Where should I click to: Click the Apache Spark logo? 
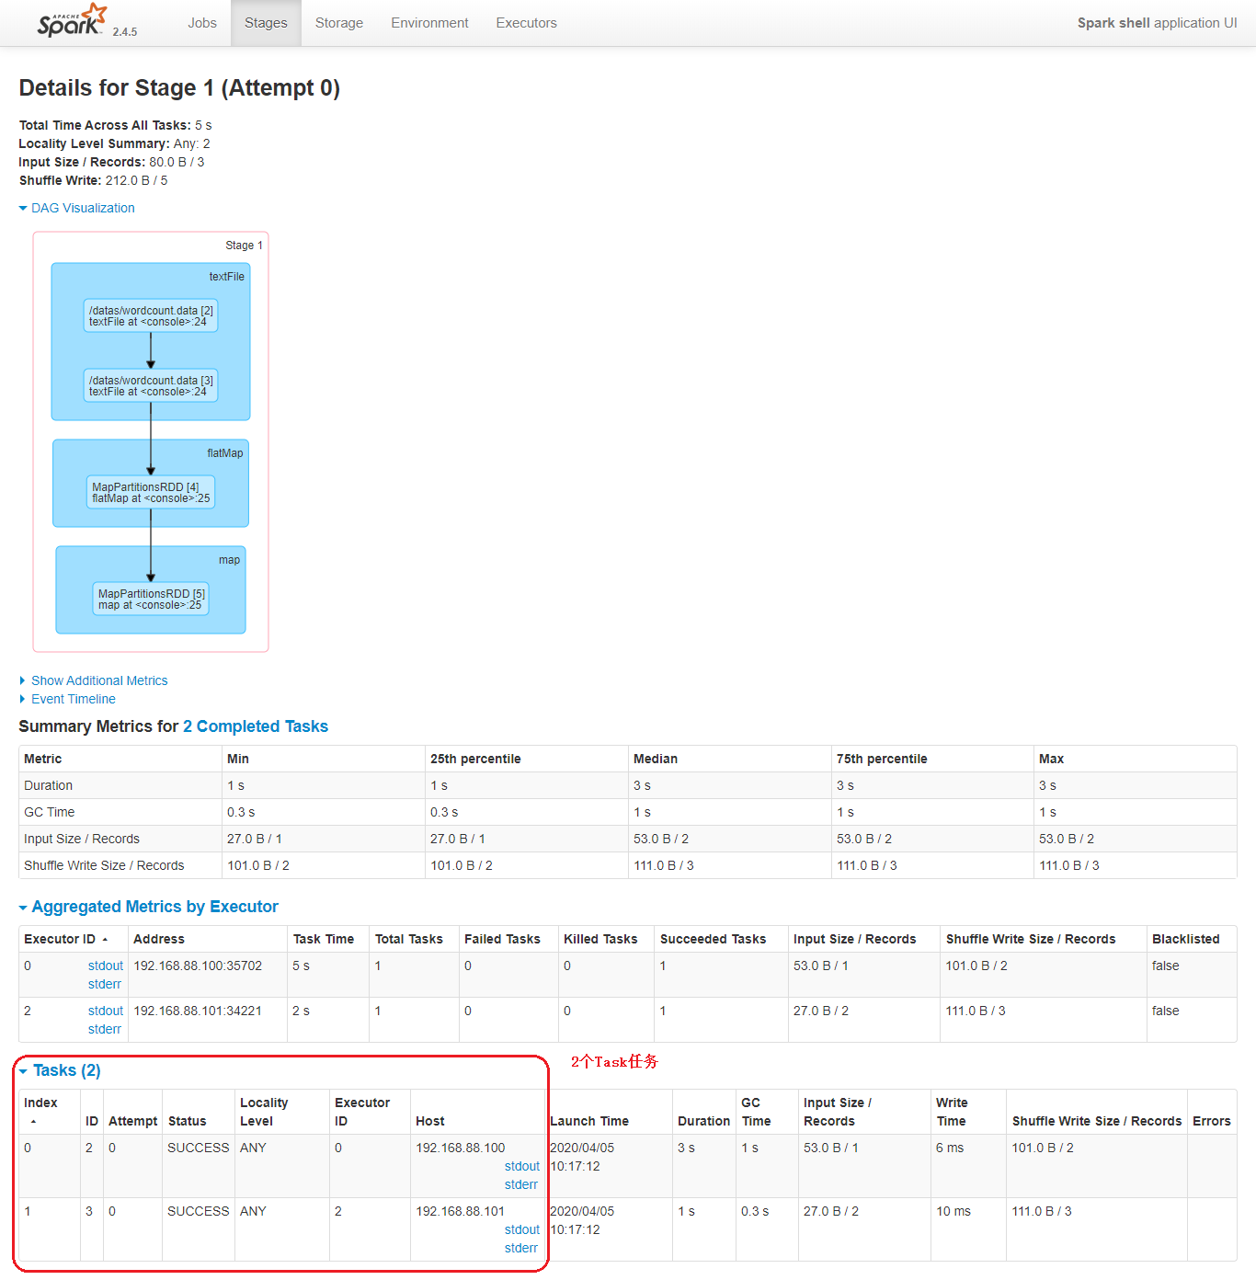coord(72,20)
